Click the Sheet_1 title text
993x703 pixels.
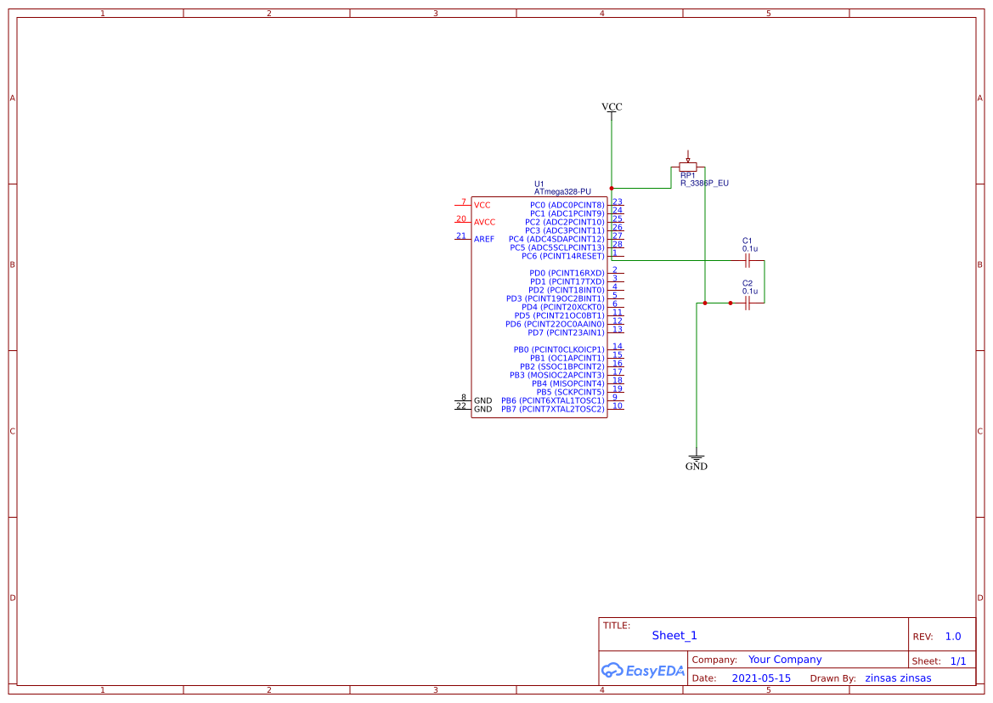674,635
